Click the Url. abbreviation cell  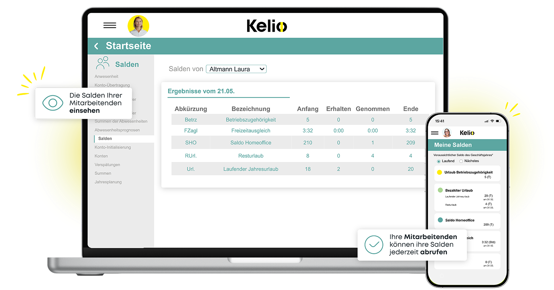tap(191, 169)
